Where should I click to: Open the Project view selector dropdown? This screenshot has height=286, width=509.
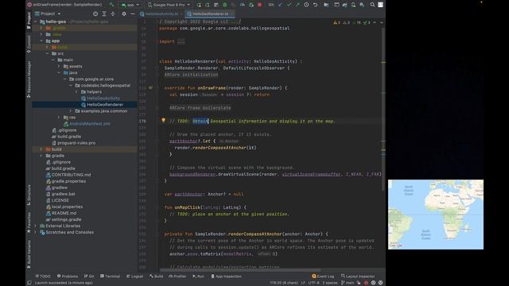pyautogui.click(x=48, y=14)
